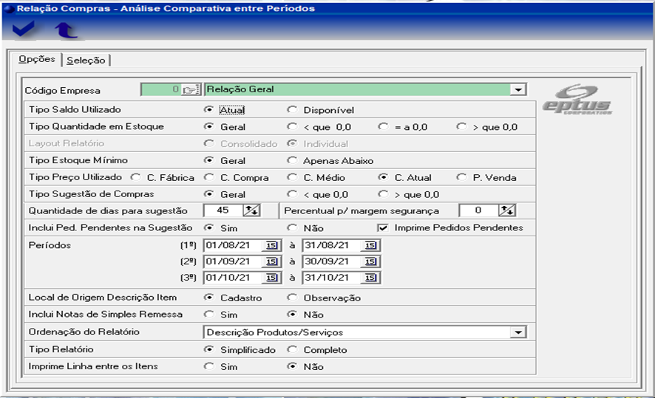This screenshot has width=655, height=398.
Task: Open calendar for first period end date
Action: (370, 245)
